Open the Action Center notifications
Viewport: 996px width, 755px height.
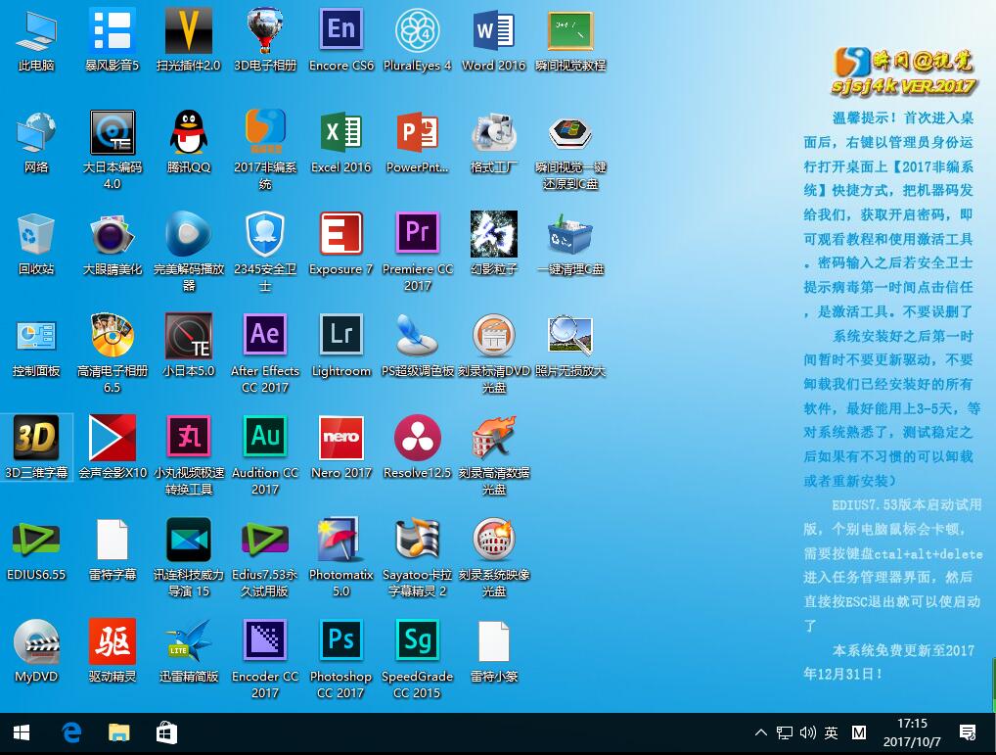tap(968, 732)
